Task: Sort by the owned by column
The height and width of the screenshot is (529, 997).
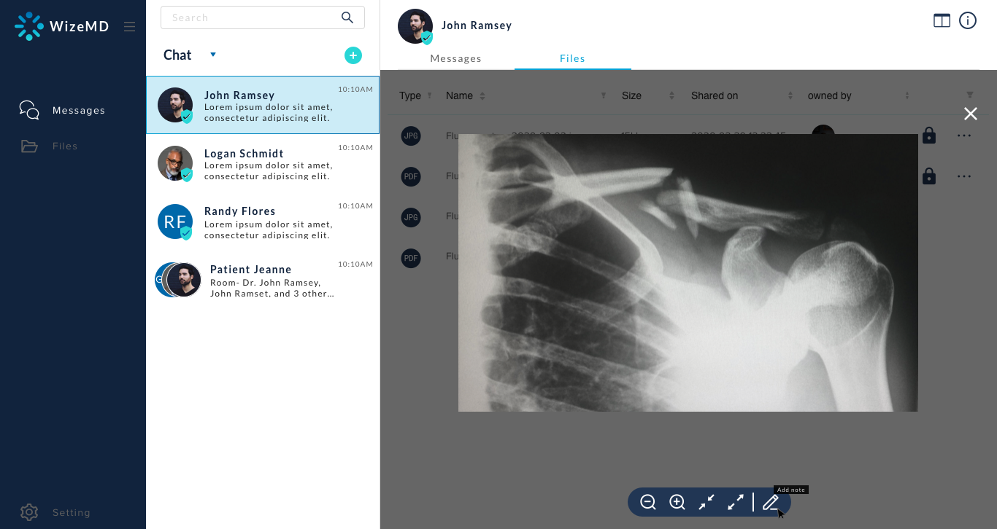Action: pos(907,95)
